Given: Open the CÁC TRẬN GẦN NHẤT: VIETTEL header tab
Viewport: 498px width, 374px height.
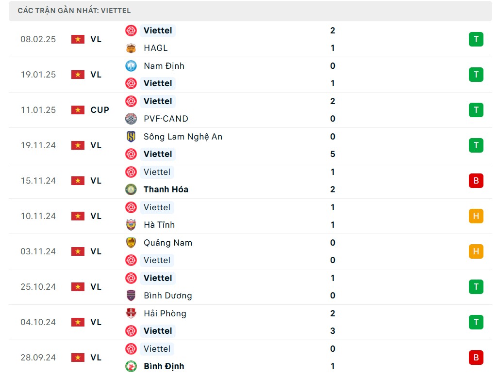Looking at the screenshot, I should [x=249, y=10].
